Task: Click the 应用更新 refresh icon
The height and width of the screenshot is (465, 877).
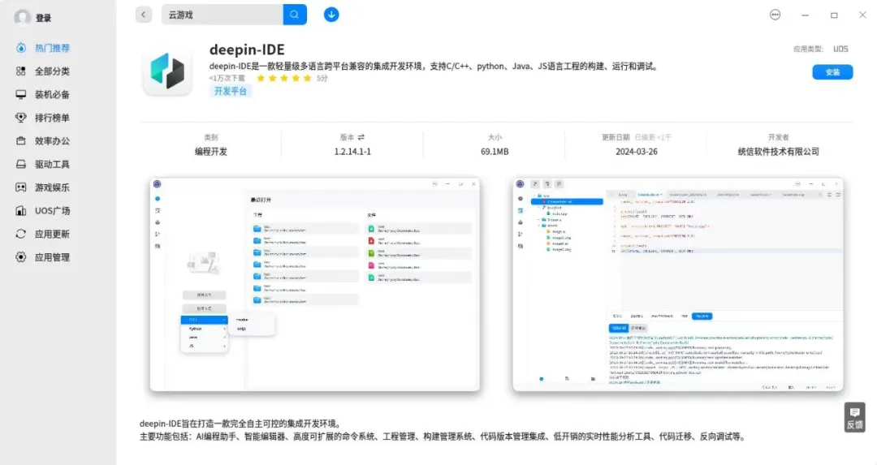Action: [x=20, y=235]
